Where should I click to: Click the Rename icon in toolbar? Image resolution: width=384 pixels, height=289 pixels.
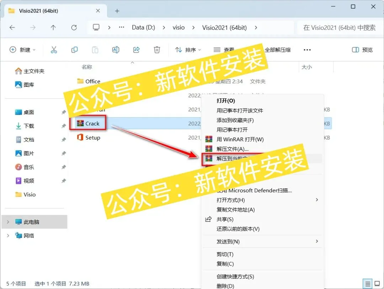pos(116,50)
